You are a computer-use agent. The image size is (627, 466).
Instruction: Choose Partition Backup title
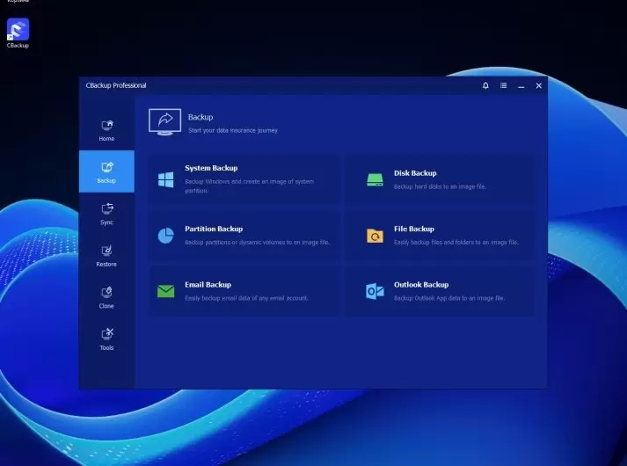(214, 229)
